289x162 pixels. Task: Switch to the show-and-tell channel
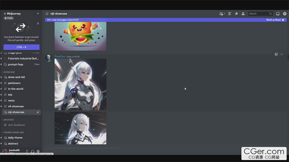point(16,77)
